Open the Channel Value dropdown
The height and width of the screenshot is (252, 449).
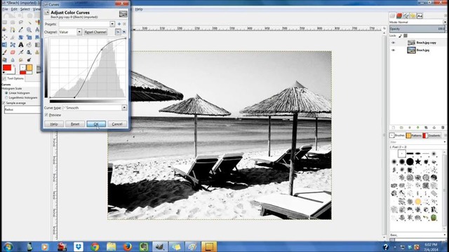pos(79,32)
